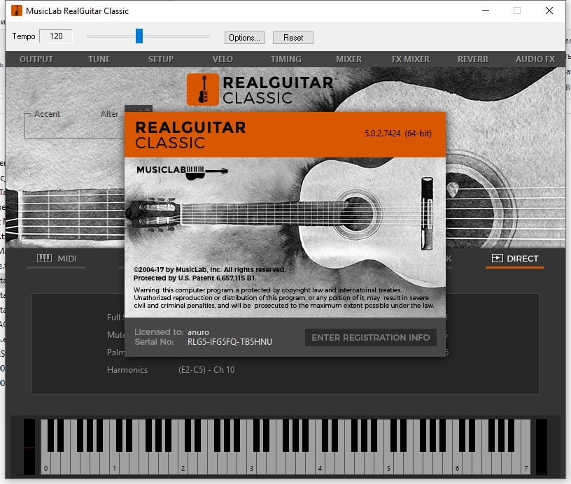This screenshot has width=571, height=484.
Task: Click the Accent group label
Action: (48, 114)
